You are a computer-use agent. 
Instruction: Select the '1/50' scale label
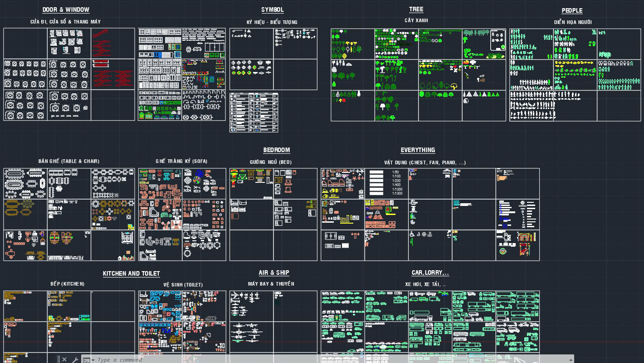coord(395,172)
